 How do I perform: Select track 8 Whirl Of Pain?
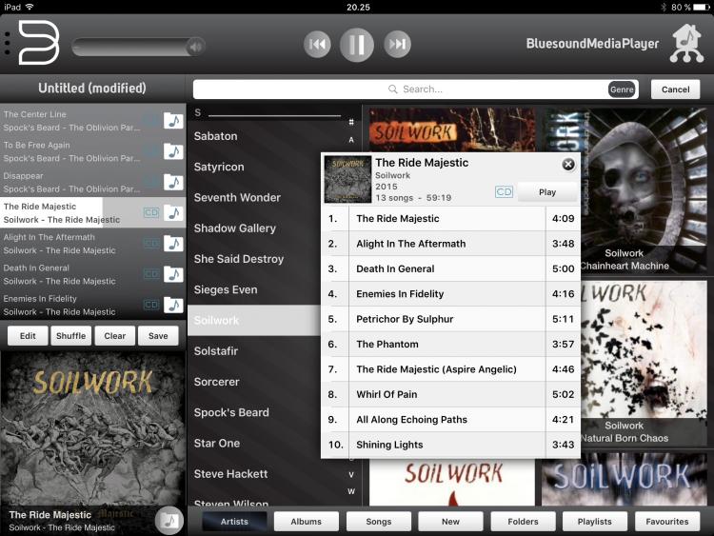click(x=451, y=394)
